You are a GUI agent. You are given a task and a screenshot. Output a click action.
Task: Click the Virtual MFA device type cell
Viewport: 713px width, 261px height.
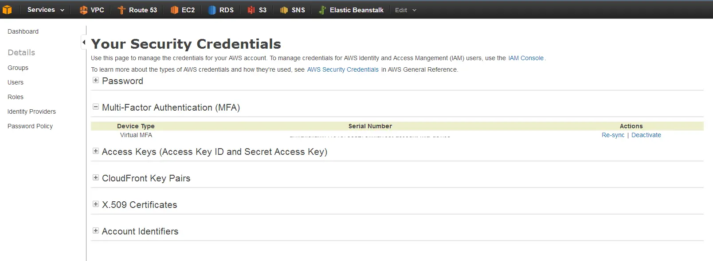tap(136, 135)
